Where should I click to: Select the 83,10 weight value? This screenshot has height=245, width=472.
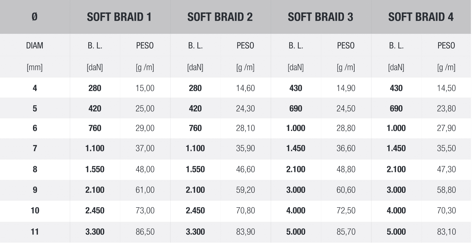click(x=446, y=232)
